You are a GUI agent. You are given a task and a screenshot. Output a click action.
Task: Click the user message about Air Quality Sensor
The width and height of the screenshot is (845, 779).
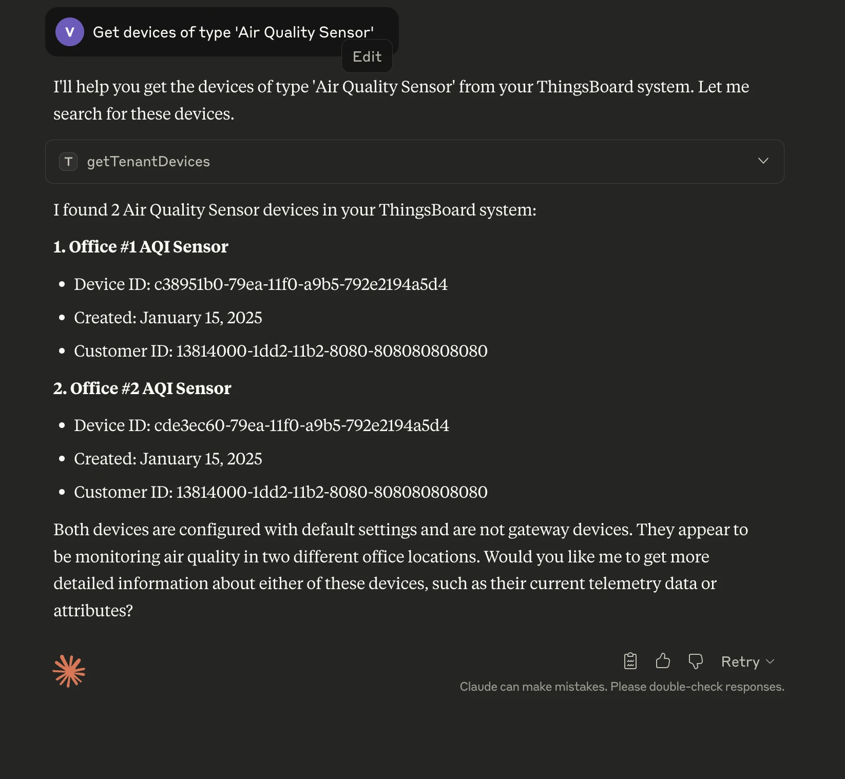tap(233, 32)
